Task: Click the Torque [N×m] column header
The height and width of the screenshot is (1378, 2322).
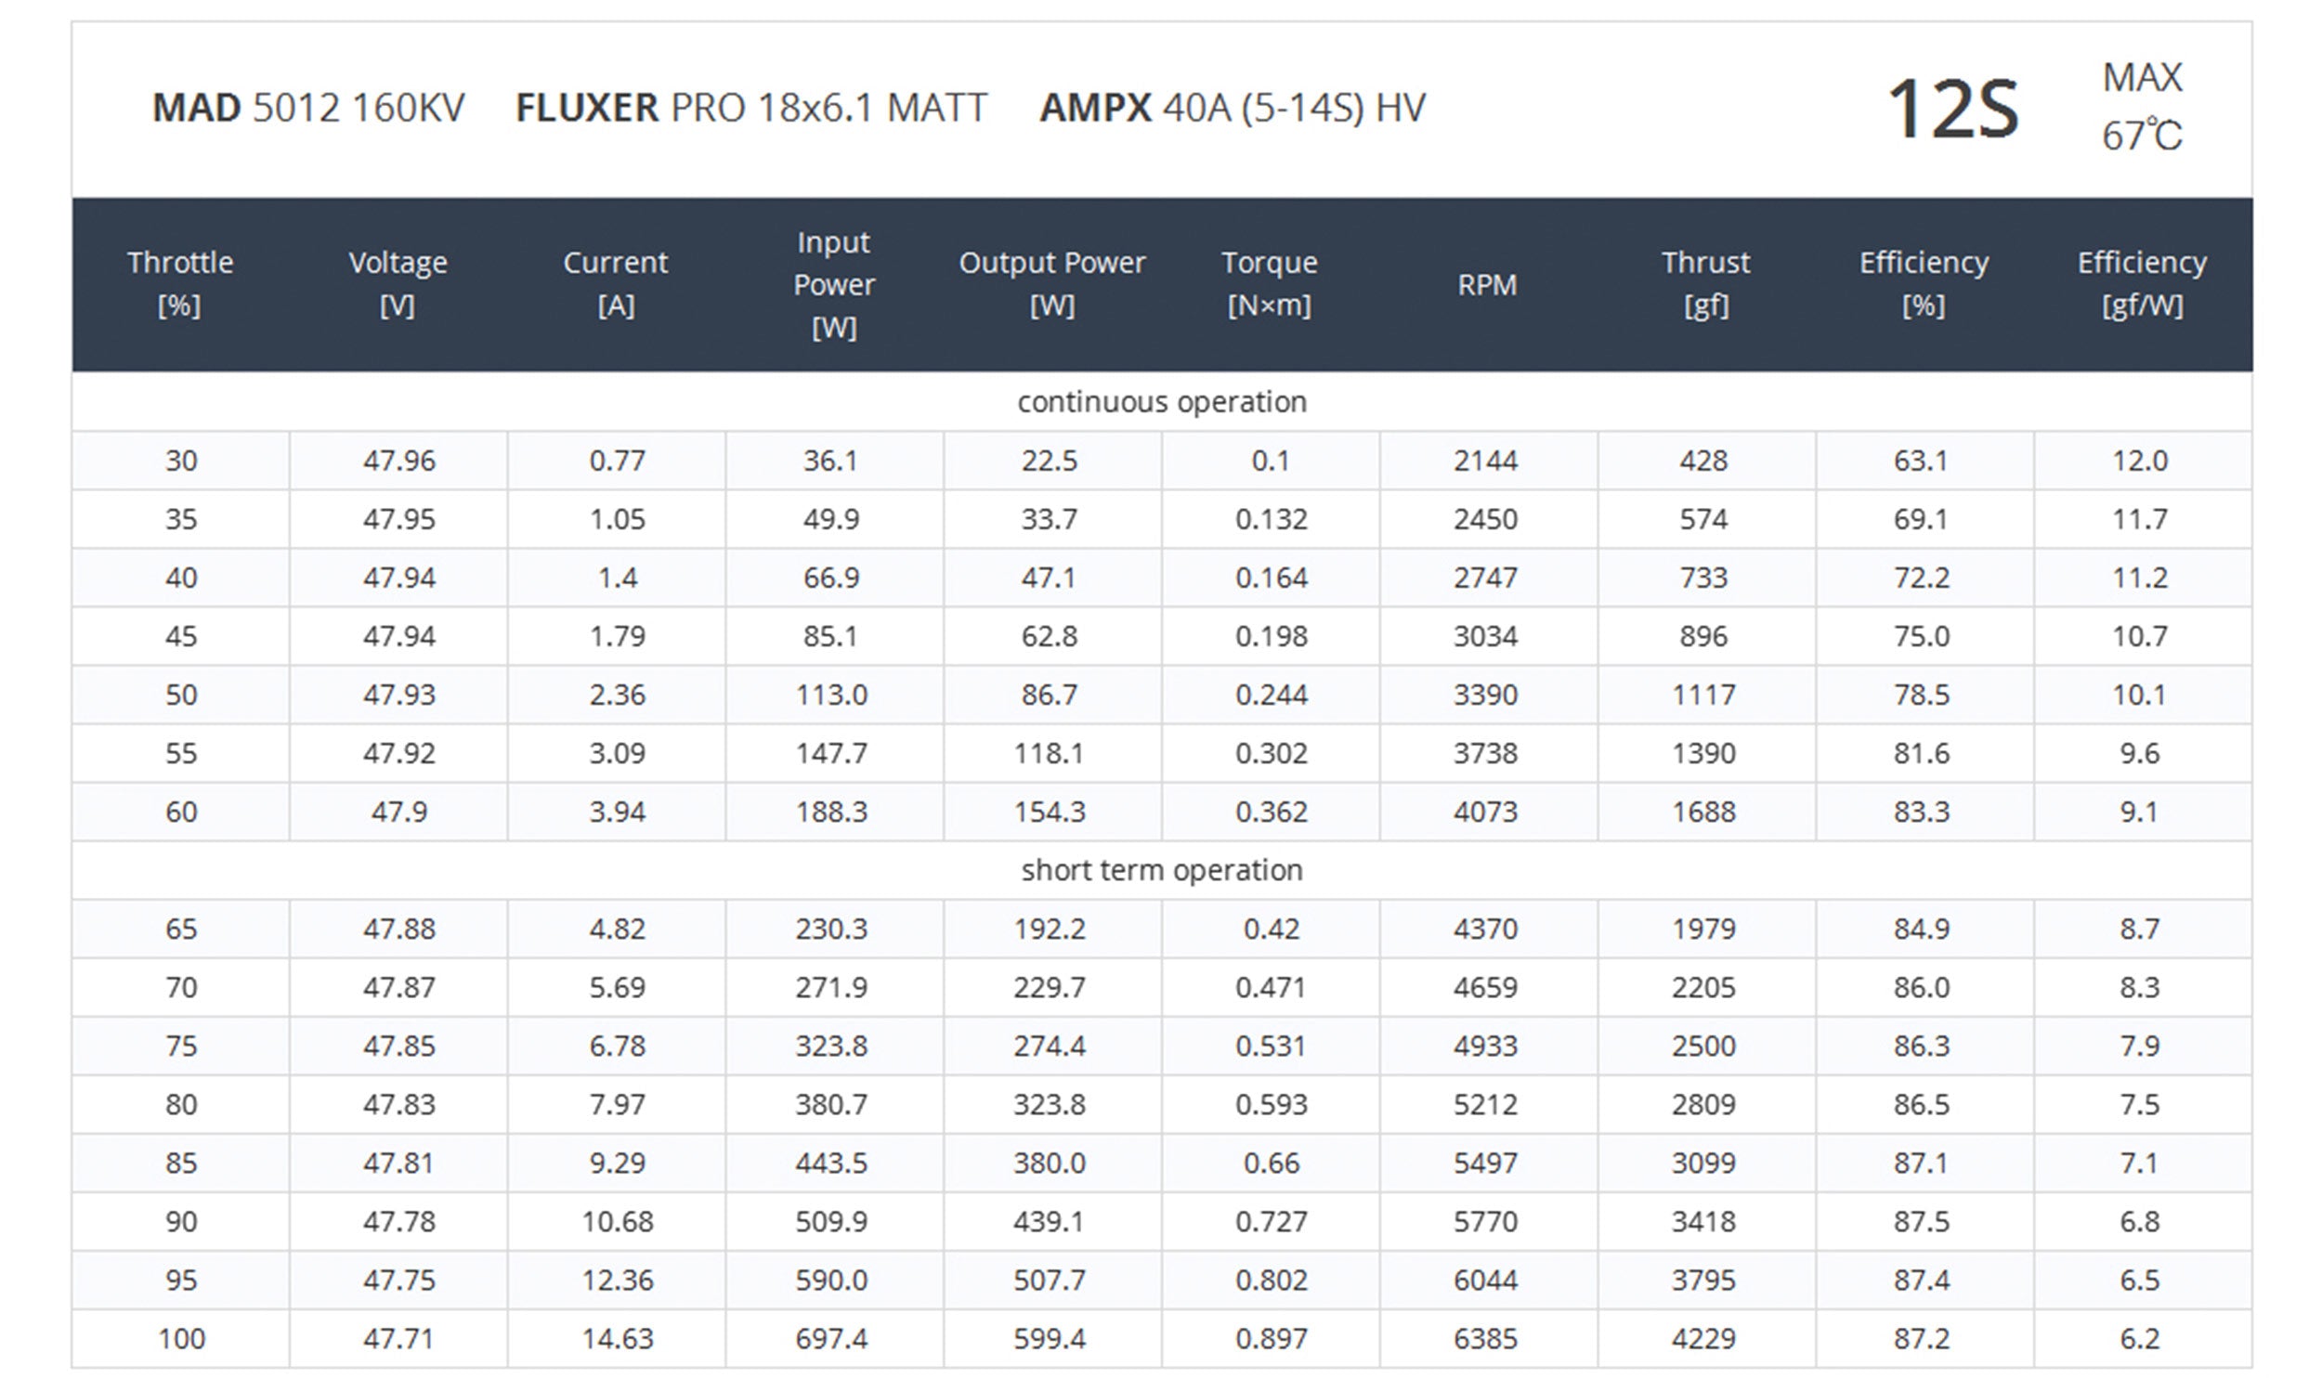Action: (1269, 283)
